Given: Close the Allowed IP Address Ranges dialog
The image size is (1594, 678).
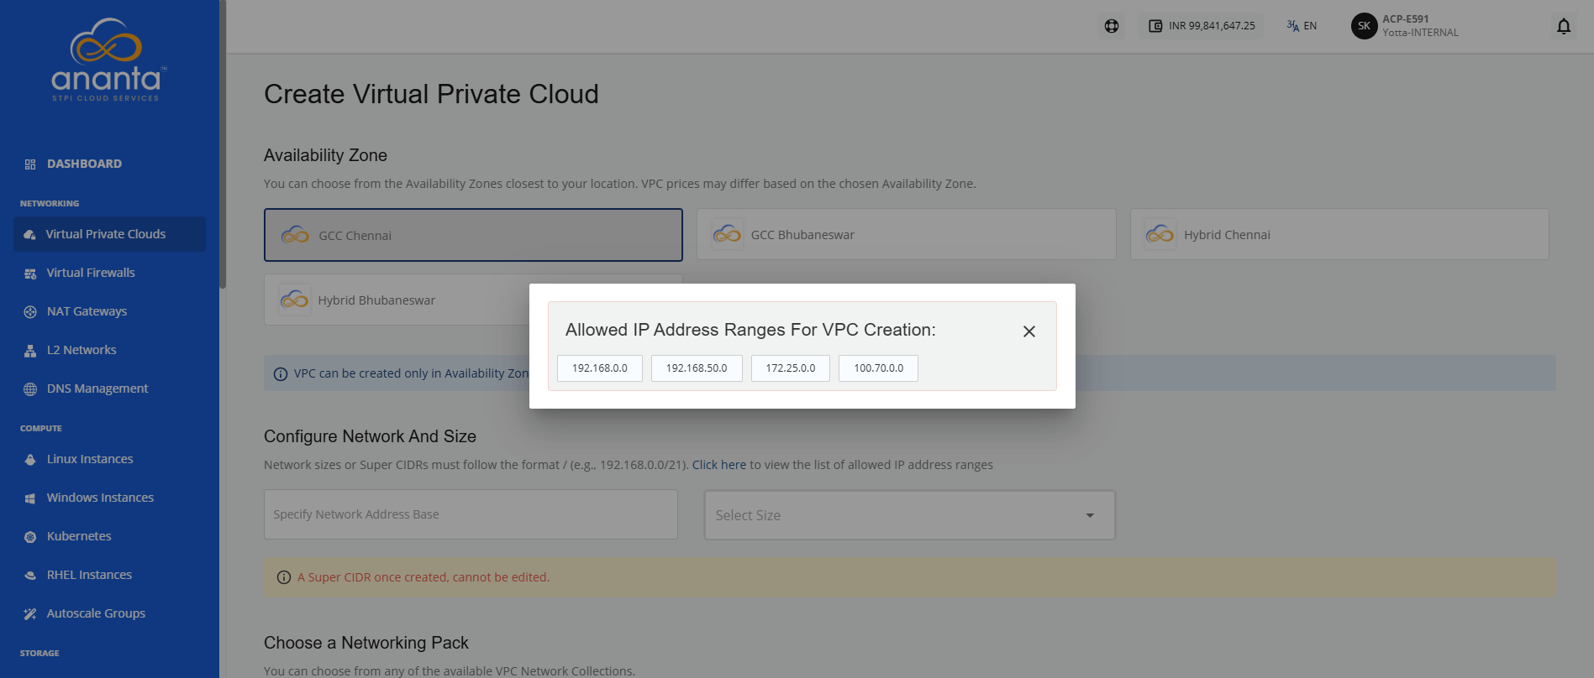Looking at the screenshot, I should pos(1028,331).
